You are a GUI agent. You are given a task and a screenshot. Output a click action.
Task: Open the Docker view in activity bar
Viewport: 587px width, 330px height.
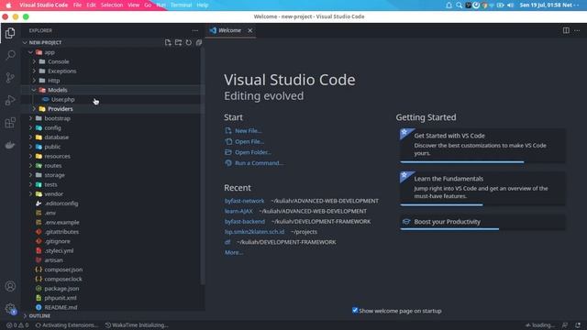click(x=10, y=145)
